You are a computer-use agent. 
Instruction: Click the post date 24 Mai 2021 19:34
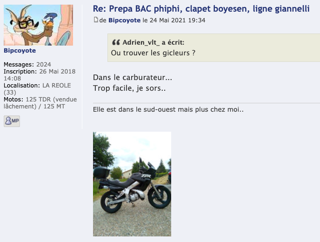178,20
